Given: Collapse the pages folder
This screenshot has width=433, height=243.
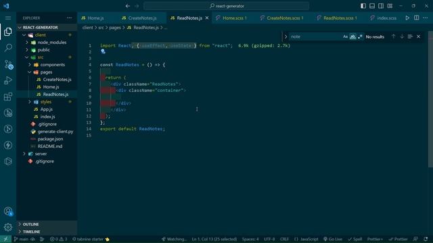Looking at the screenshot, I should tap(30, 72).
